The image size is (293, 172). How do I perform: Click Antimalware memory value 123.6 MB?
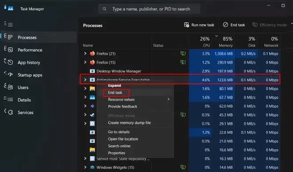(225, 80)
